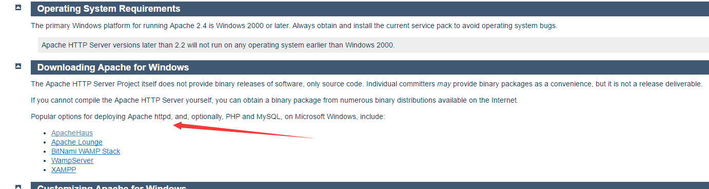Screen dimensions: 709x189
Task: Select the Operating System Requirements heading
Action: coord(109,9)
